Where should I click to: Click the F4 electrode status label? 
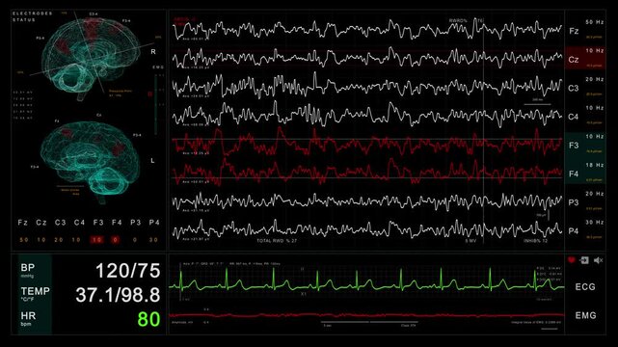117,223
